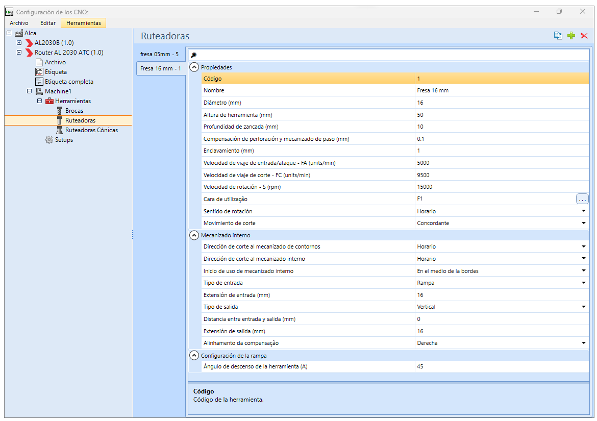Edit the Extensión de entrada (mm) value

tap(502, 295)
